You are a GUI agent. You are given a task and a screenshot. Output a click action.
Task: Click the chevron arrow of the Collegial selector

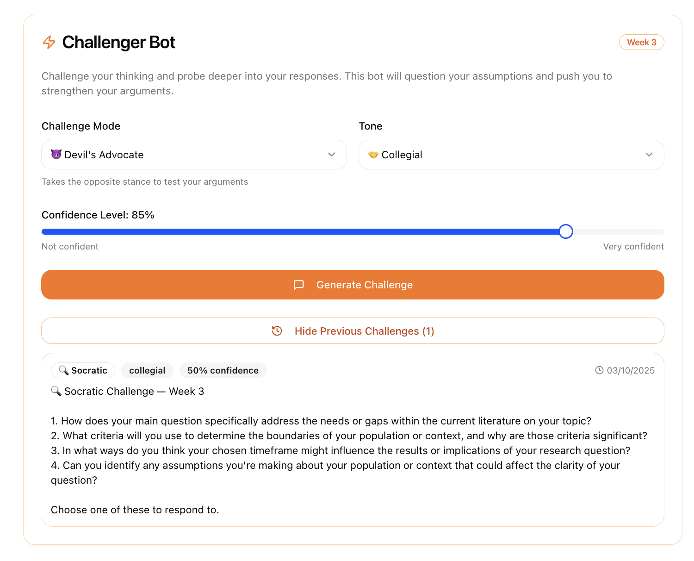tap(649, 155)
